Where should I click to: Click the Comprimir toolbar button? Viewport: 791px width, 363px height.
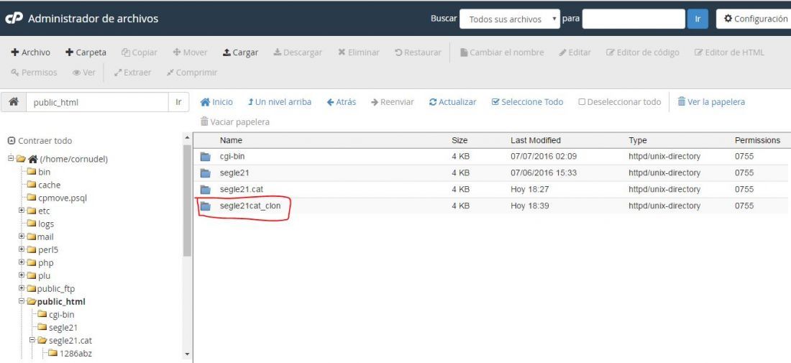click(192, 73)
